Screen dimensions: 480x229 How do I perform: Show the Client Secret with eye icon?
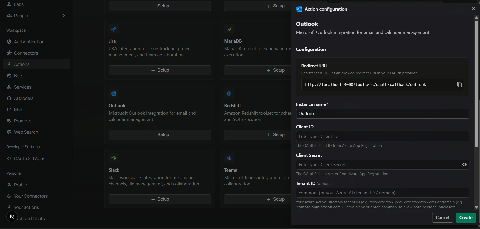465,165
